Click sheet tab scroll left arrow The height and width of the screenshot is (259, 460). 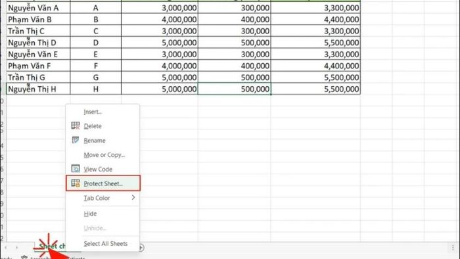[6, 248]
